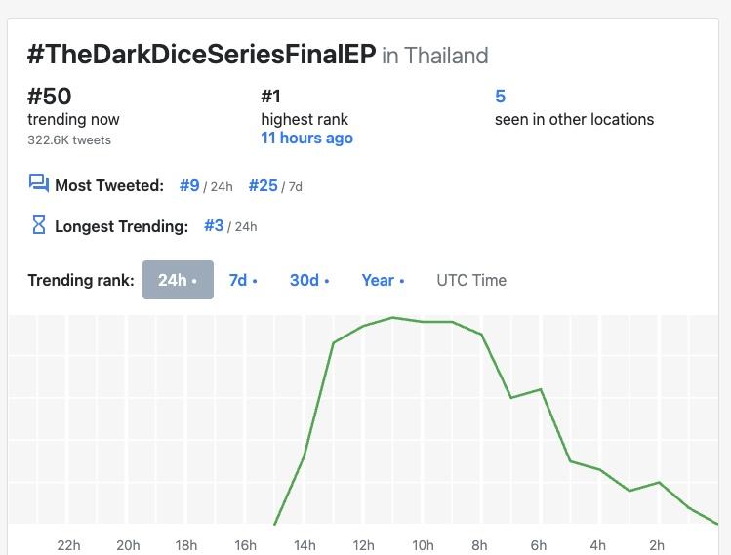The image size is (731, 555).
Task: Open the #9 most tweeted 24h rank link
Action: tap(189, 185)
